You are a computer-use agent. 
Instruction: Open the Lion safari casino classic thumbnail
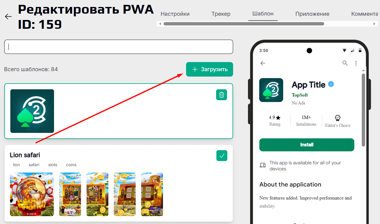tap(32, 194)
